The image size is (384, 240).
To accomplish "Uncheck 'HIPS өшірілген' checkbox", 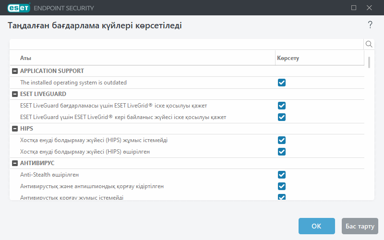I will tap(282, 152).
